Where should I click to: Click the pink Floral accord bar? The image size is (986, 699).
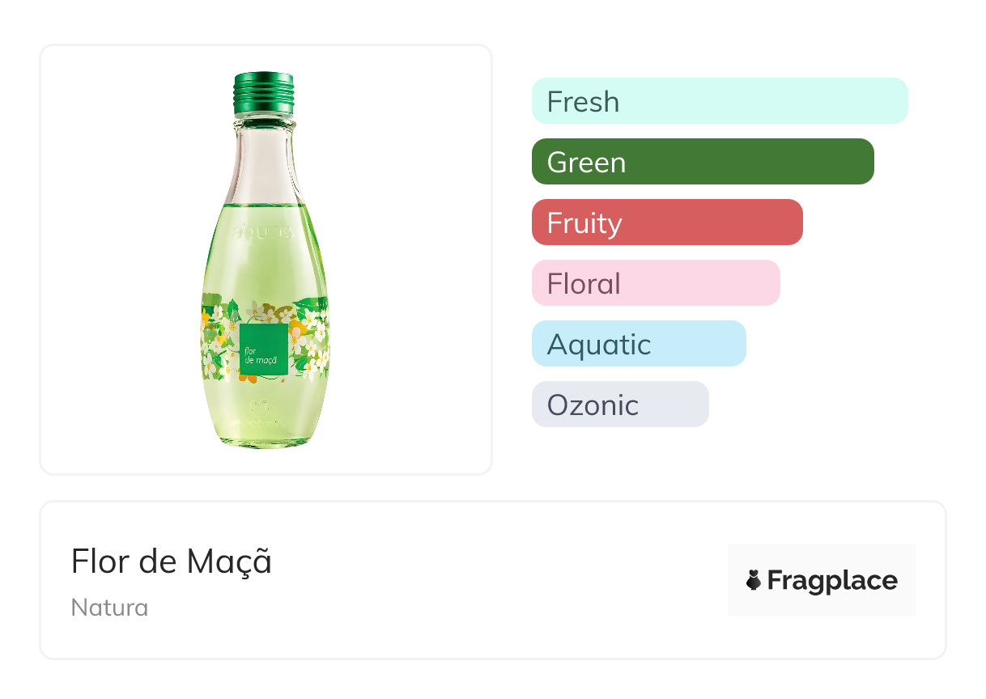[x=656, y=283]
